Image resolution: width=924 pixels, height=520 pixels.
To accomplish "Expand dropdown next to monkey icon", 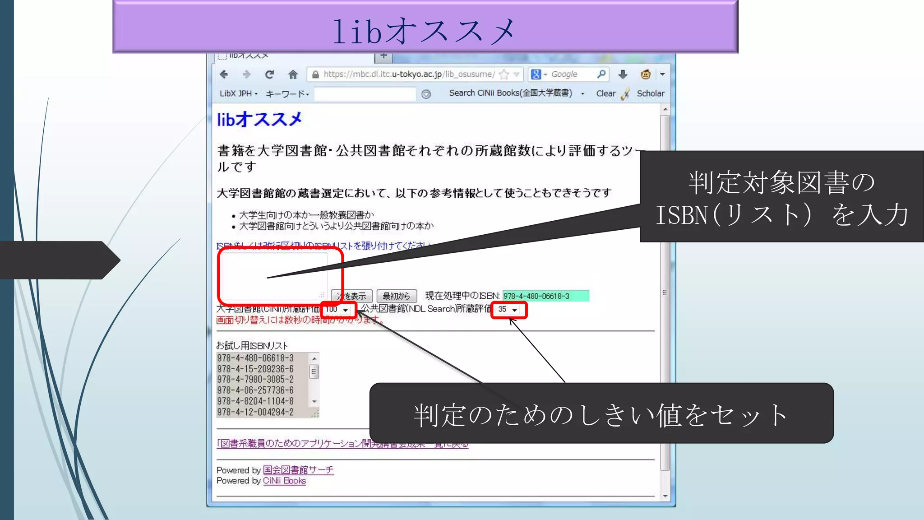I will coord(662,74).
